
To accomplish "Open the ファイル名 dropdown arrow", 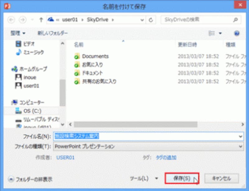I will click(241, 136).
